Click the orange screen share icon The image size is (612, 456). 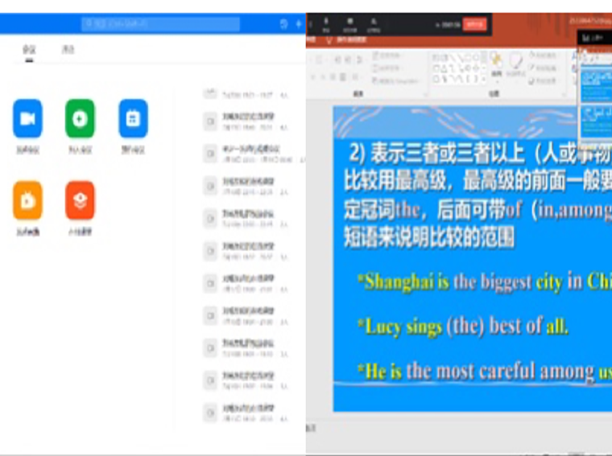(x=27, y=201)
